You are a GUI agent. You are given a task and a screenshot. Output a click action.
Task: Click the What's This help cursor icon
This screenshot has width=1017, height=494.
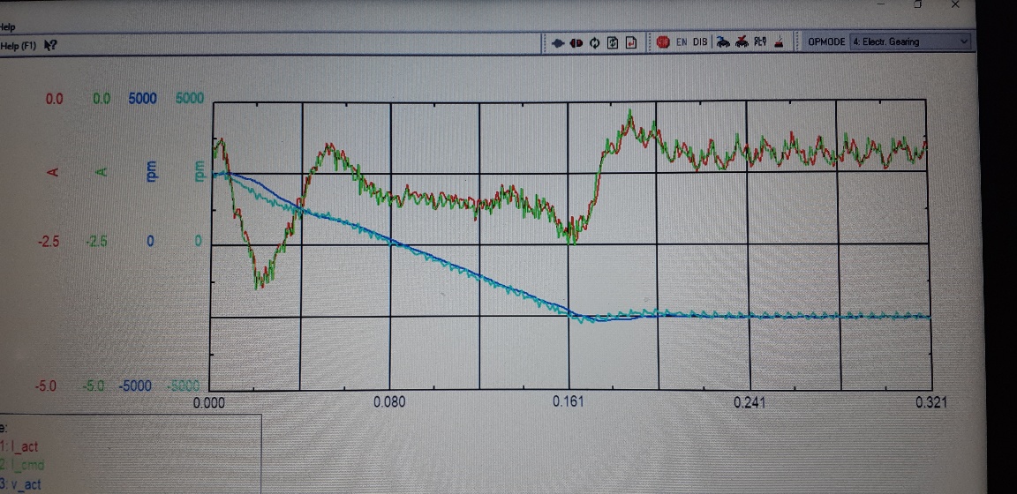[50, 45]
